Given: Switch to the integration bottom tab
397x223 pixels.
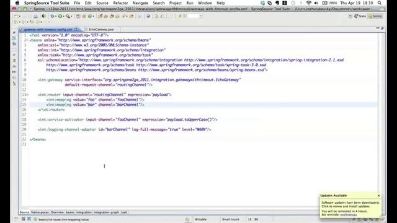Looking at the screenshot, I should 84,212.
